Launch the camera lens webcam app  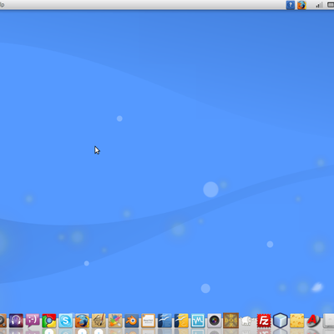[x=215, y=321]
